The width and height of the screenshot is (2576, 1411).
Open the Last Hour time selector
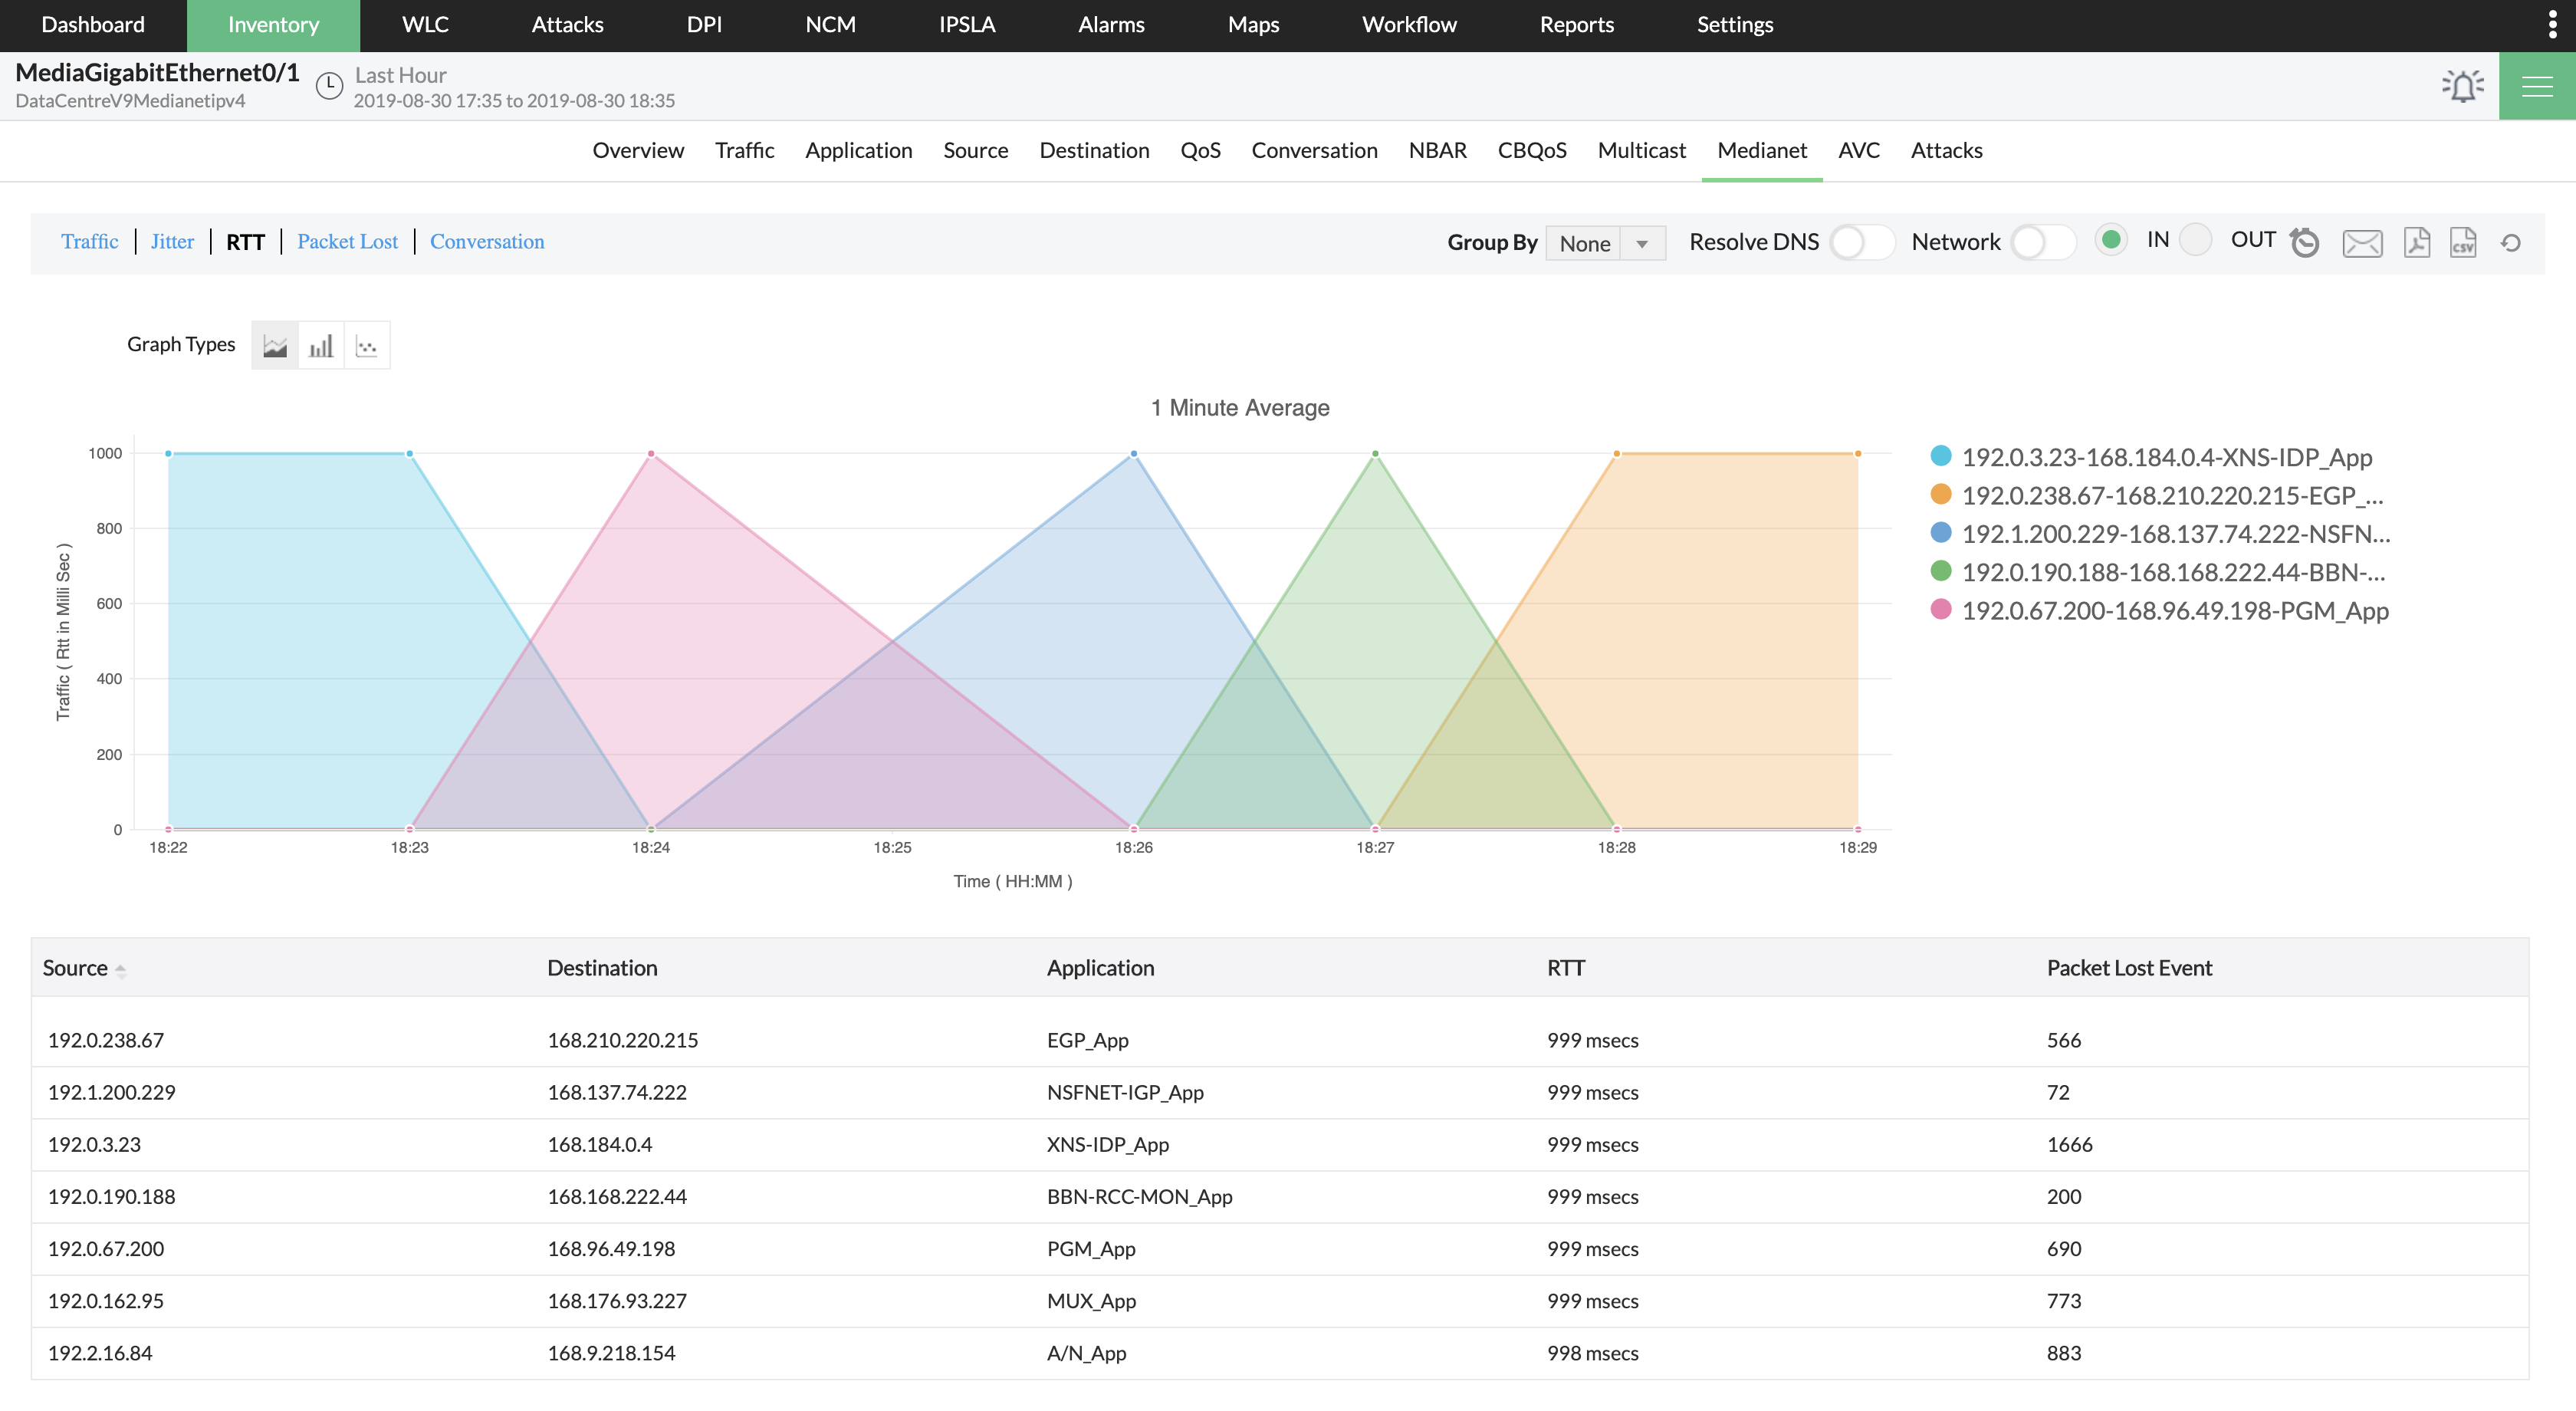coord(400,76)
